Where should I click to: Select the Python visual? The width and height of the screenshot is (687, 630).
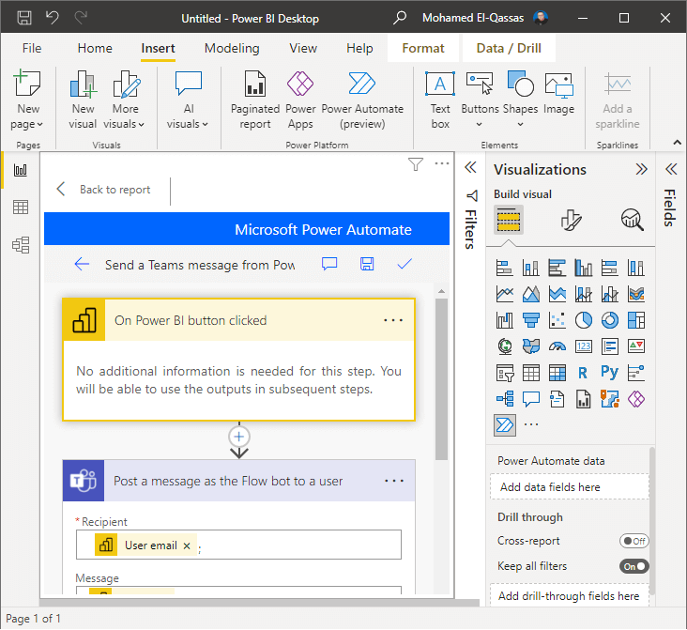[x=609, y=372]
